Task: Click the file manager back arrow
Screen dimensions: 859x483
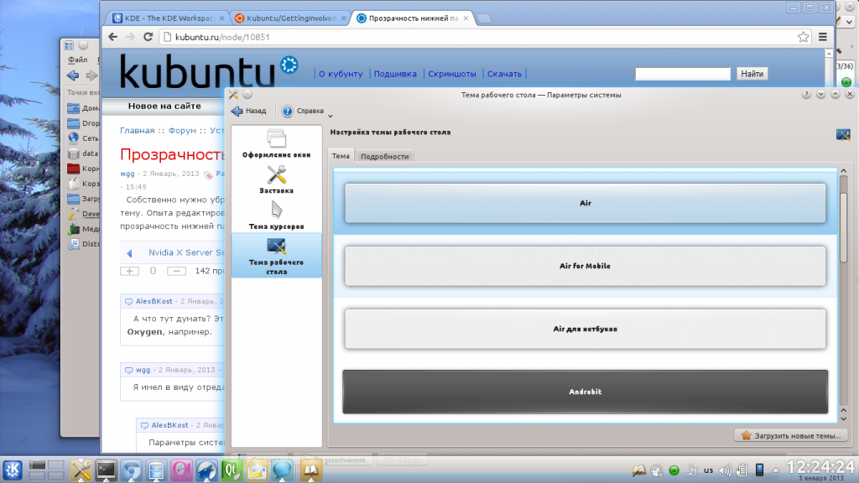Action: tap(73, 75)
